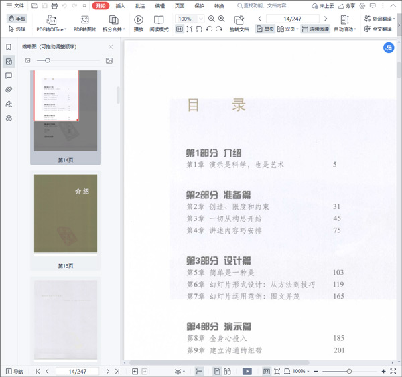Click the save icon in title bar
402x377 pixels.
[44, 5]
